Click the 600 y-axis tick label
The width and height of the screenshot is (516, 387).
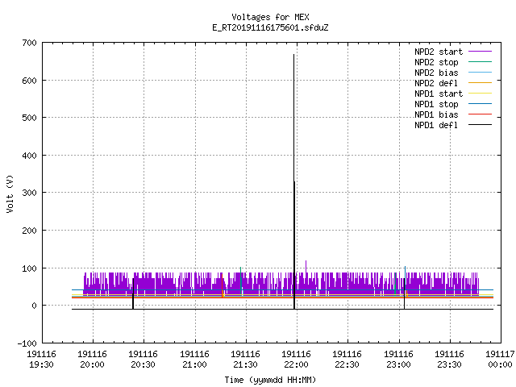pos(29,81)
